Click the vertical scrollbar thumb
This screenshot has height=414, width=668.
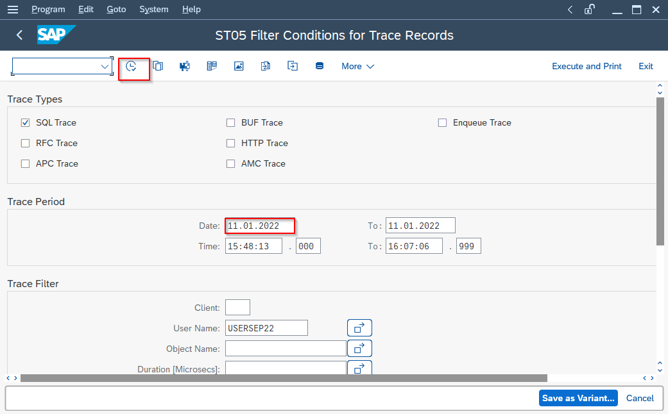click(660, 171)
